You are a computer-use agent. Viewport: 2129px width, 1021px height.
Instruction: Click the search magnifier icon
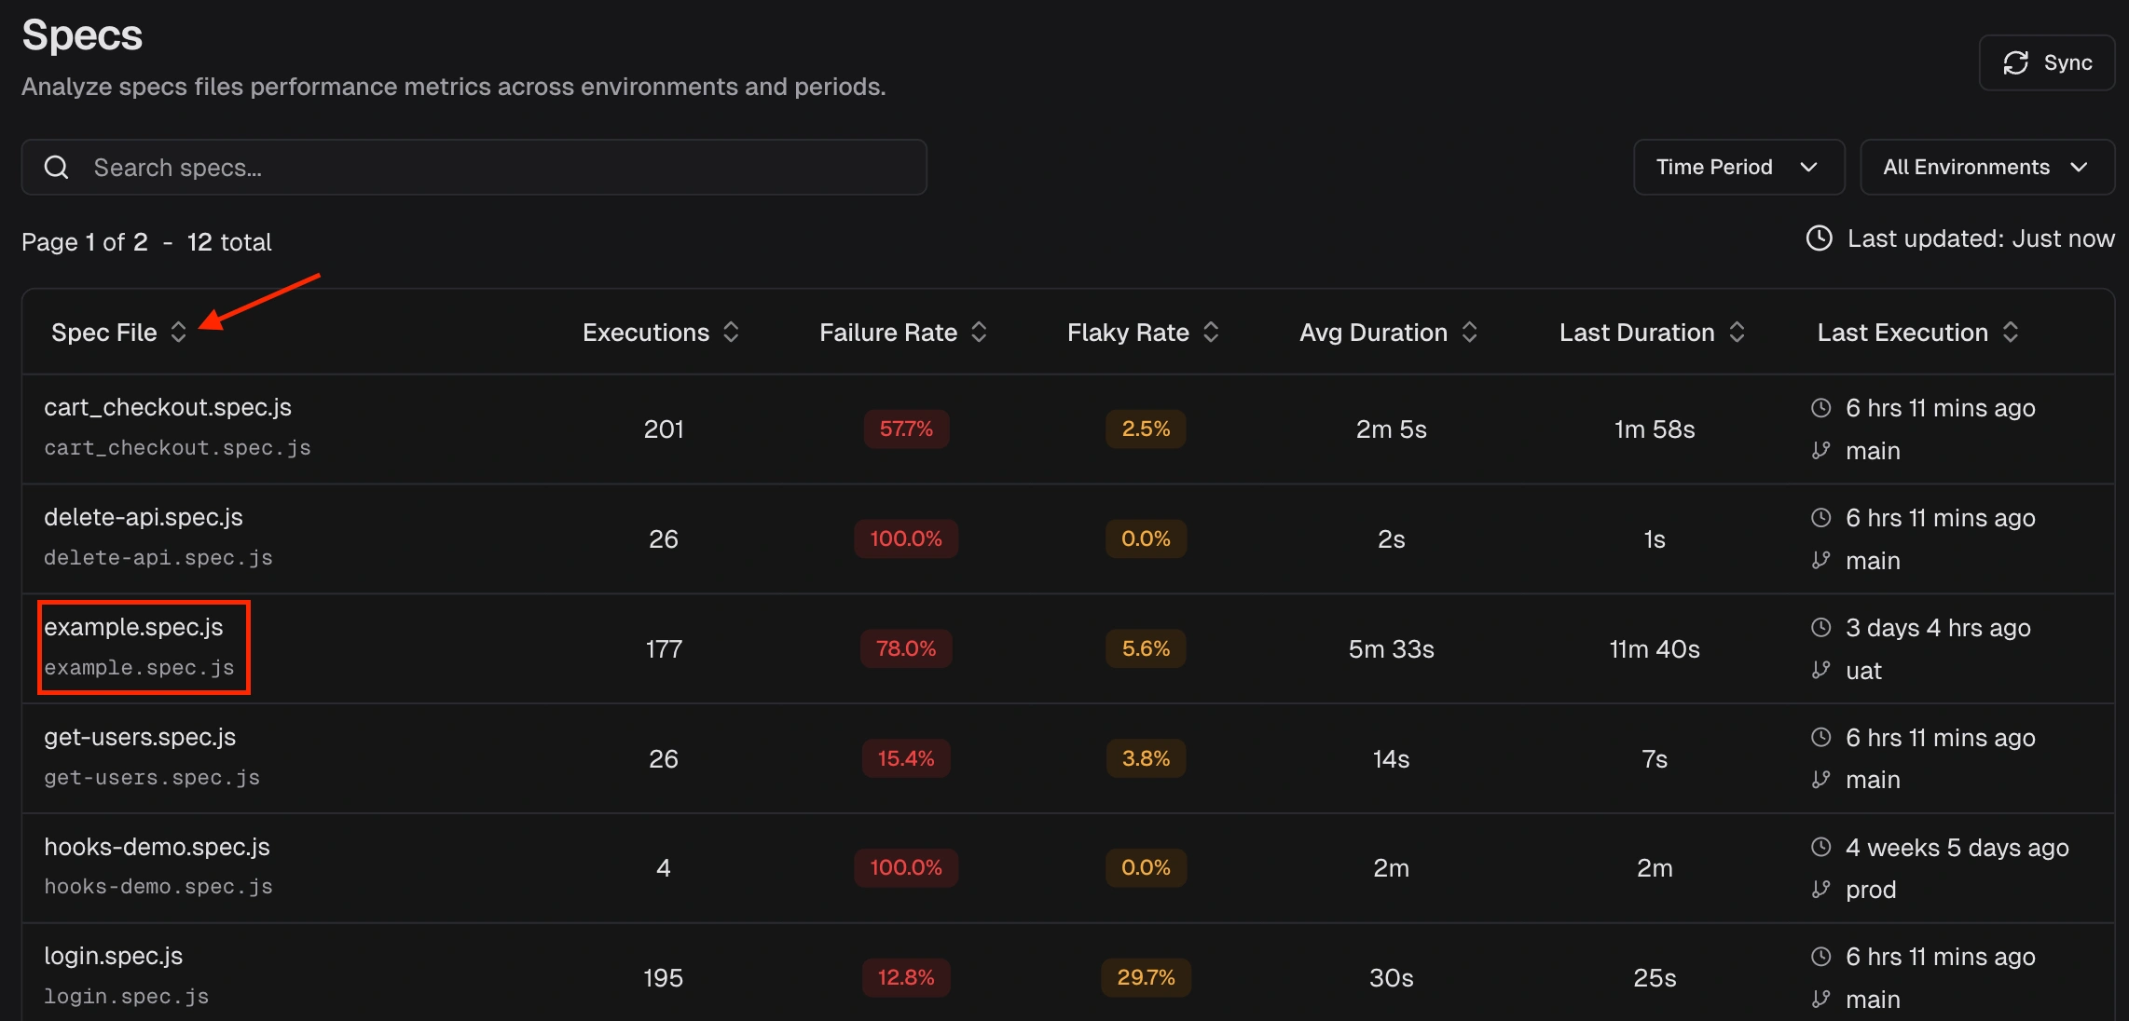click(x=56, y=167)
